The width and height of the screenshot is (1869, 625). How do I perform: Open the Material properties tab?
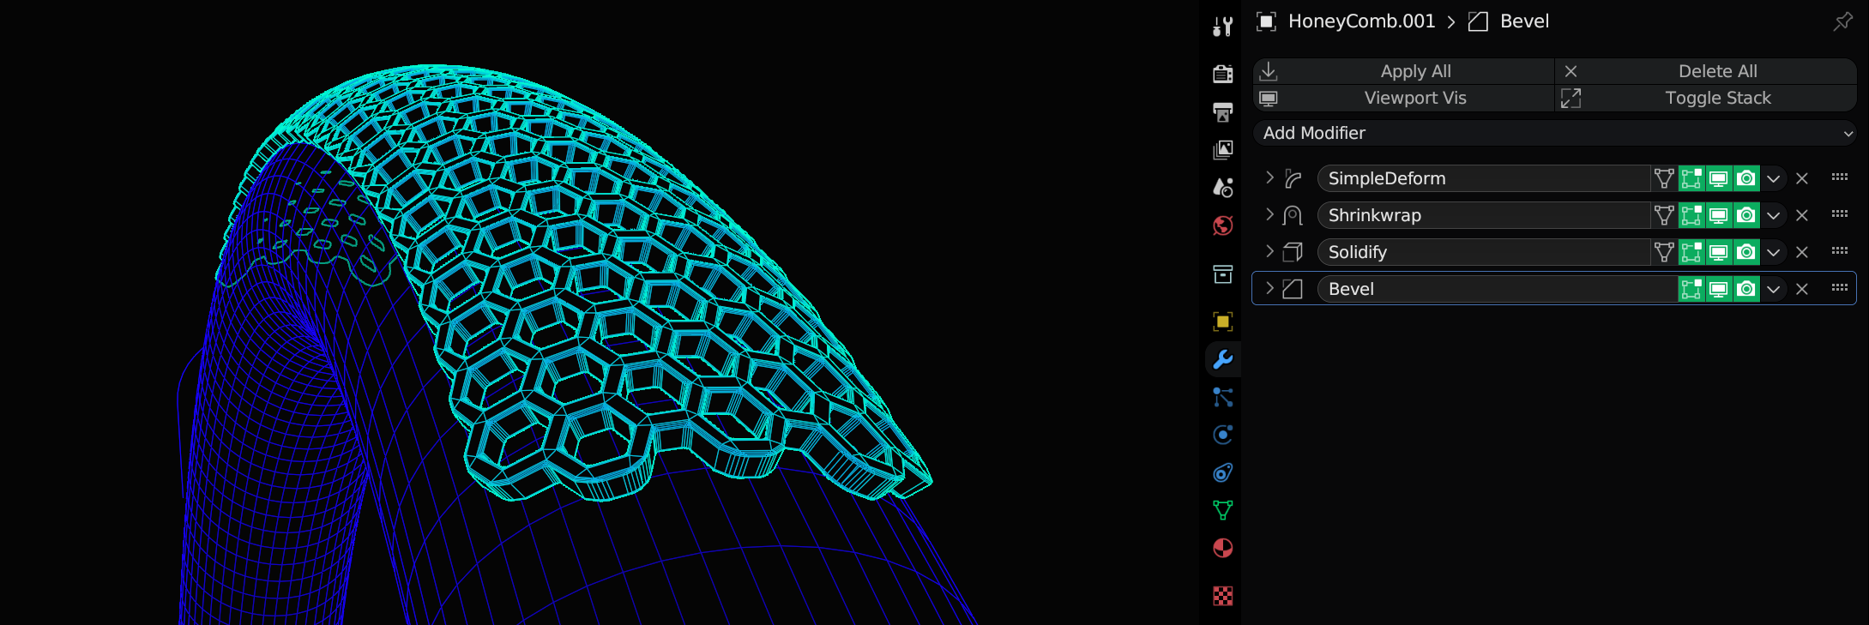pos(1223,548)
